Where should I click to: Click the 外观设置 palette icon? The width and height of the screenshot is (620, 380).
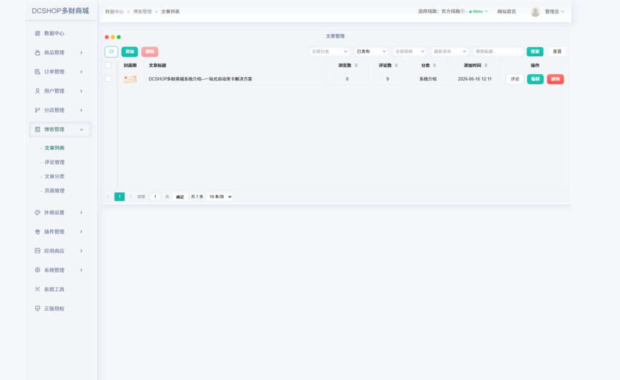click(x=38, y=212)
